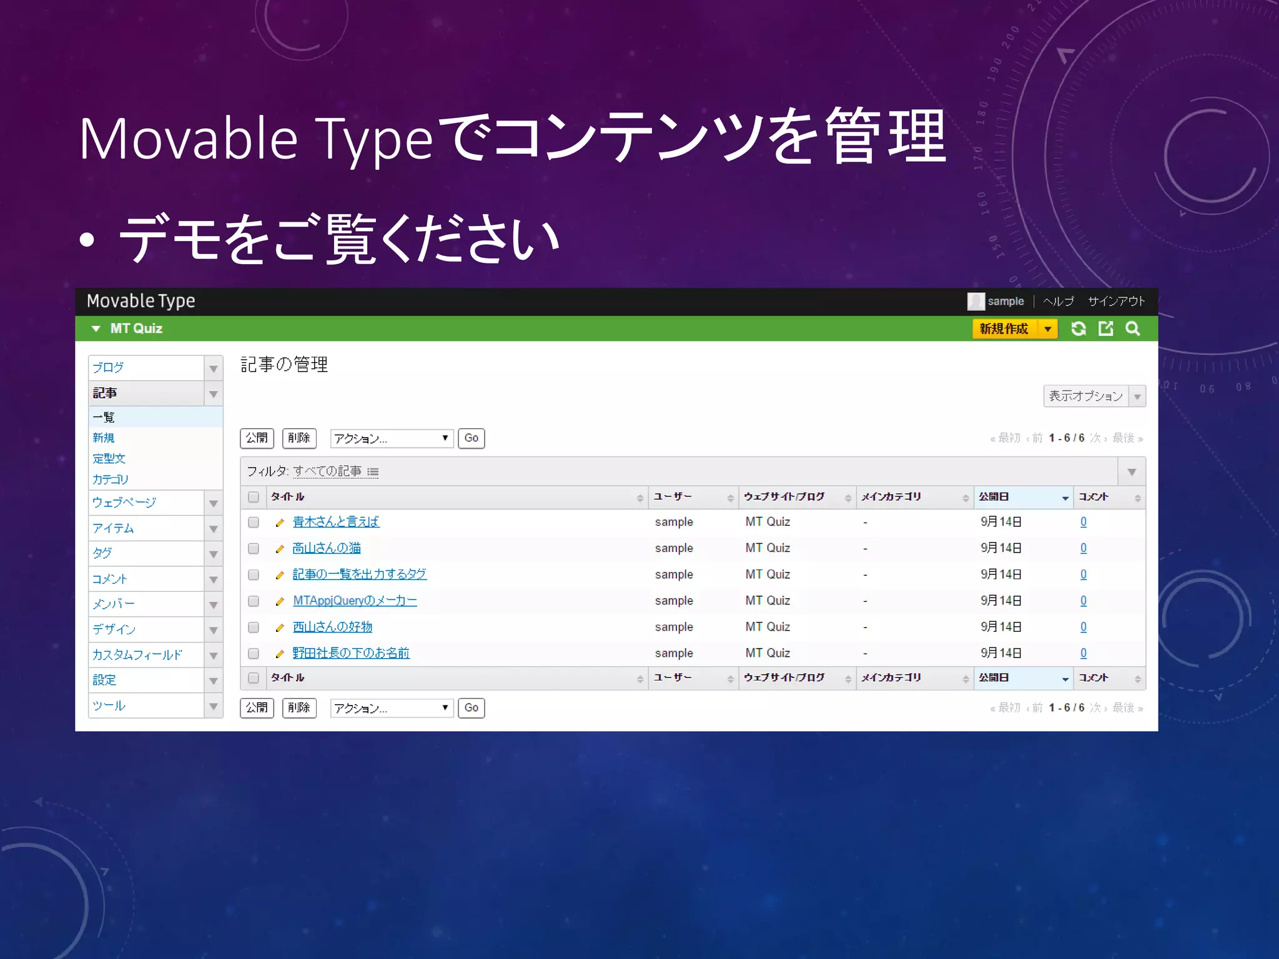Viewport: 1279px width, 959px height.
Task: Click the 新規作成 button
Action: point(1005,329)
